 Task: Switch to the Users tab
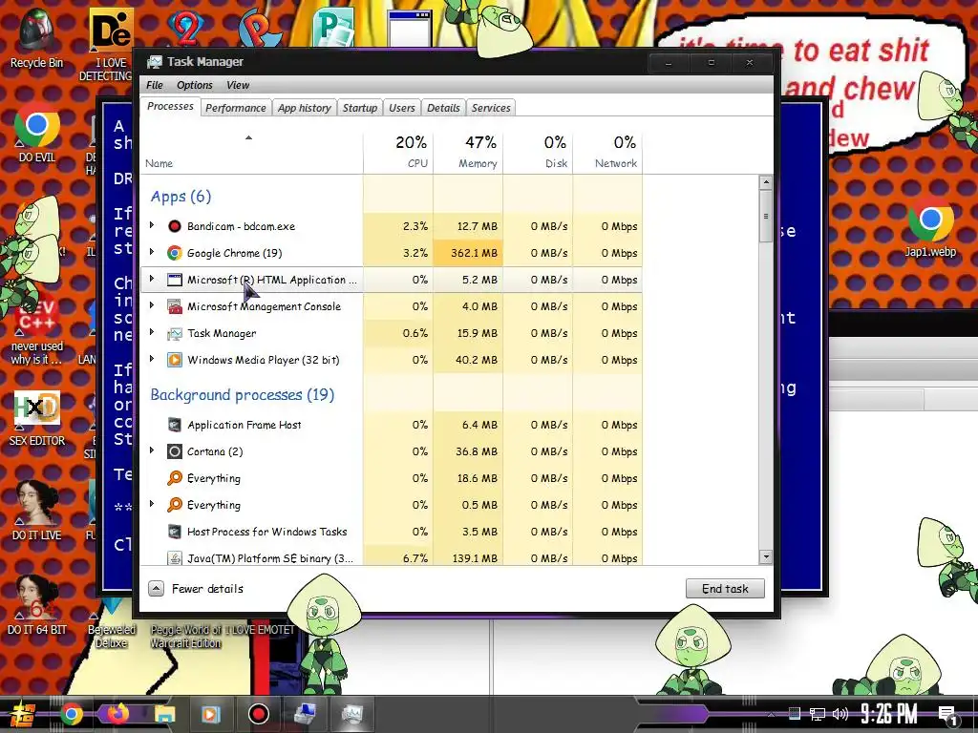(402, 108)
